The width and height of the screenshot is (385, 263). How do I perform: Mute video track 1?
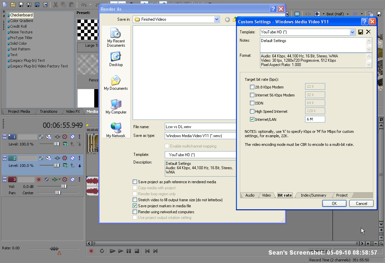(73, 137)
